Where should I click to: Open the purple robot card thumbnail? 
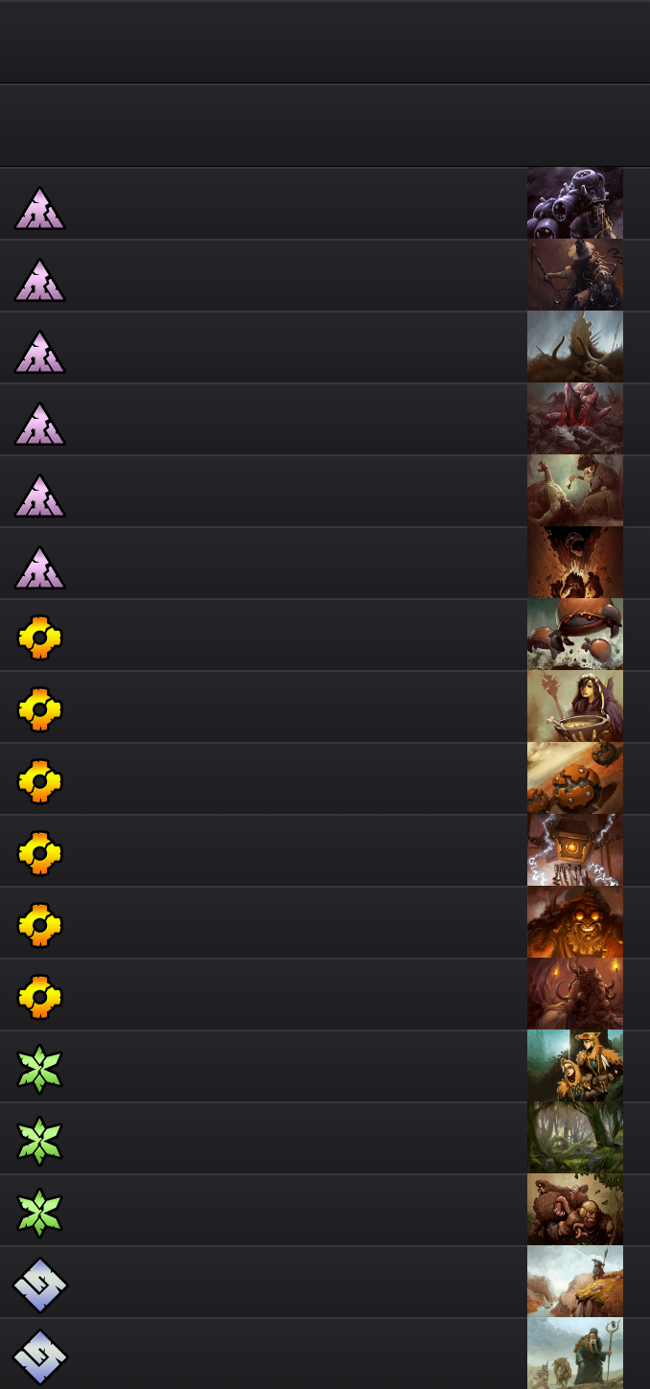[575, 203]
